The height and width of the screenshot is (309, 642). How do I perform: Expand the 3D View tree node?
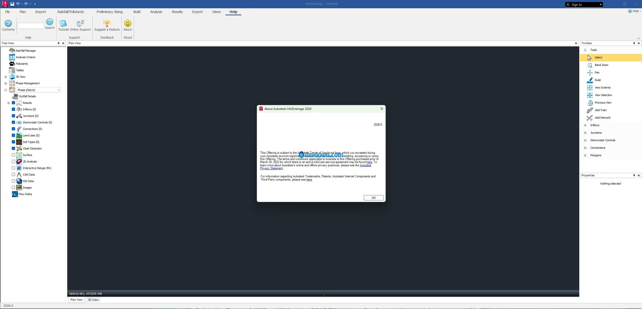pyautogui.click(x=6, y=77)
